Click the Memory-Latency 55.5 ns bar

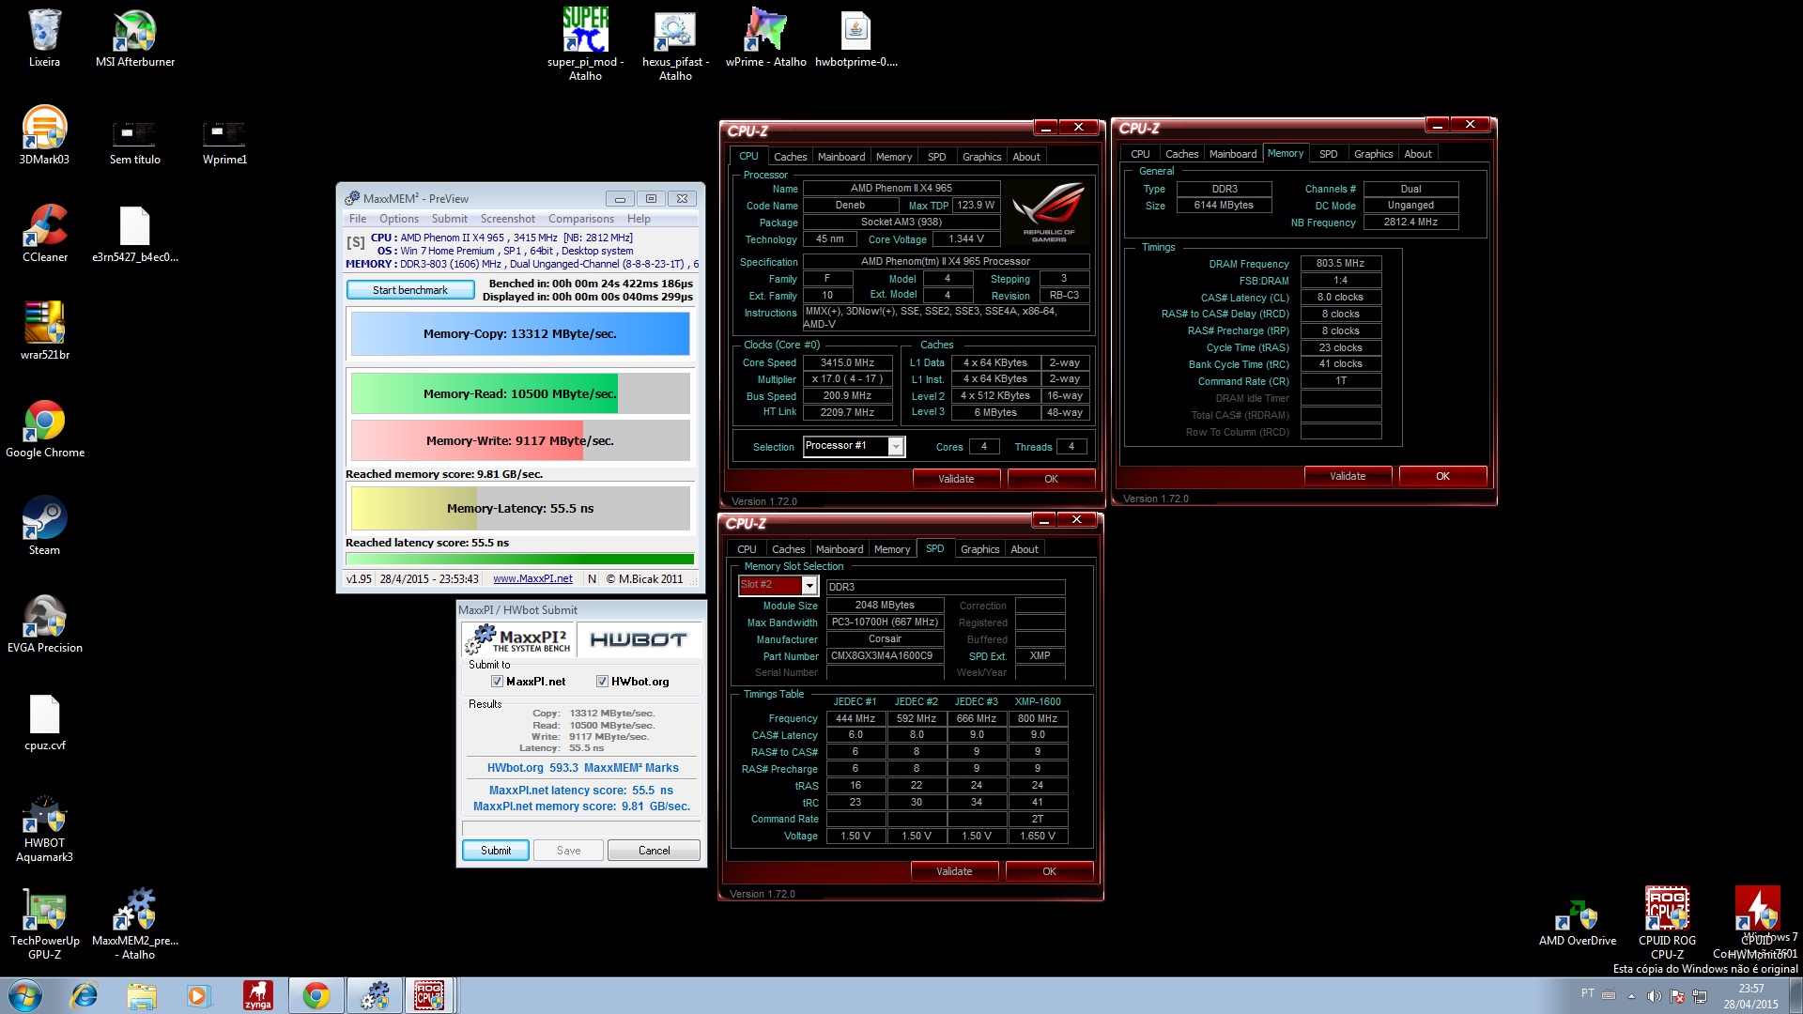point(520,508)
